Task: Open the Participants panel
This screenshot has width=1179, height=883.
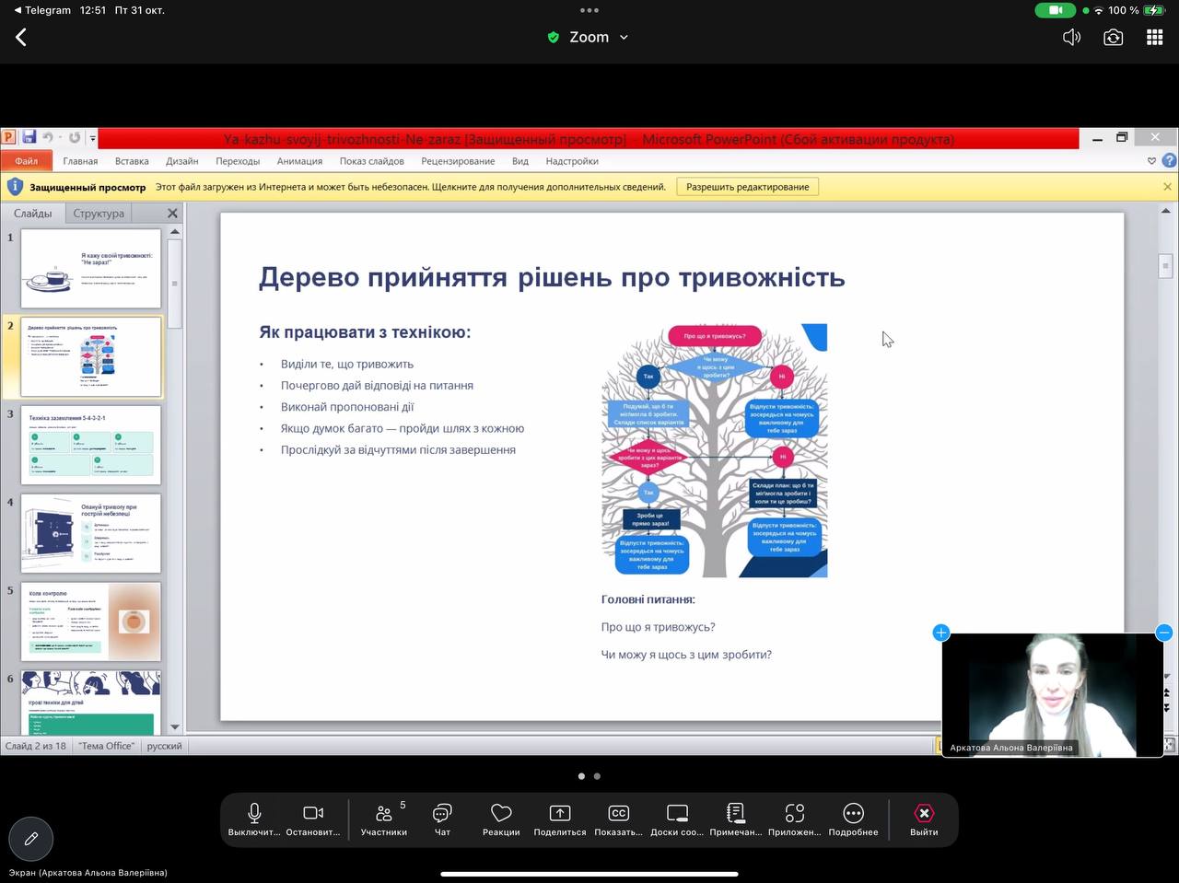Action: point(383,814)
